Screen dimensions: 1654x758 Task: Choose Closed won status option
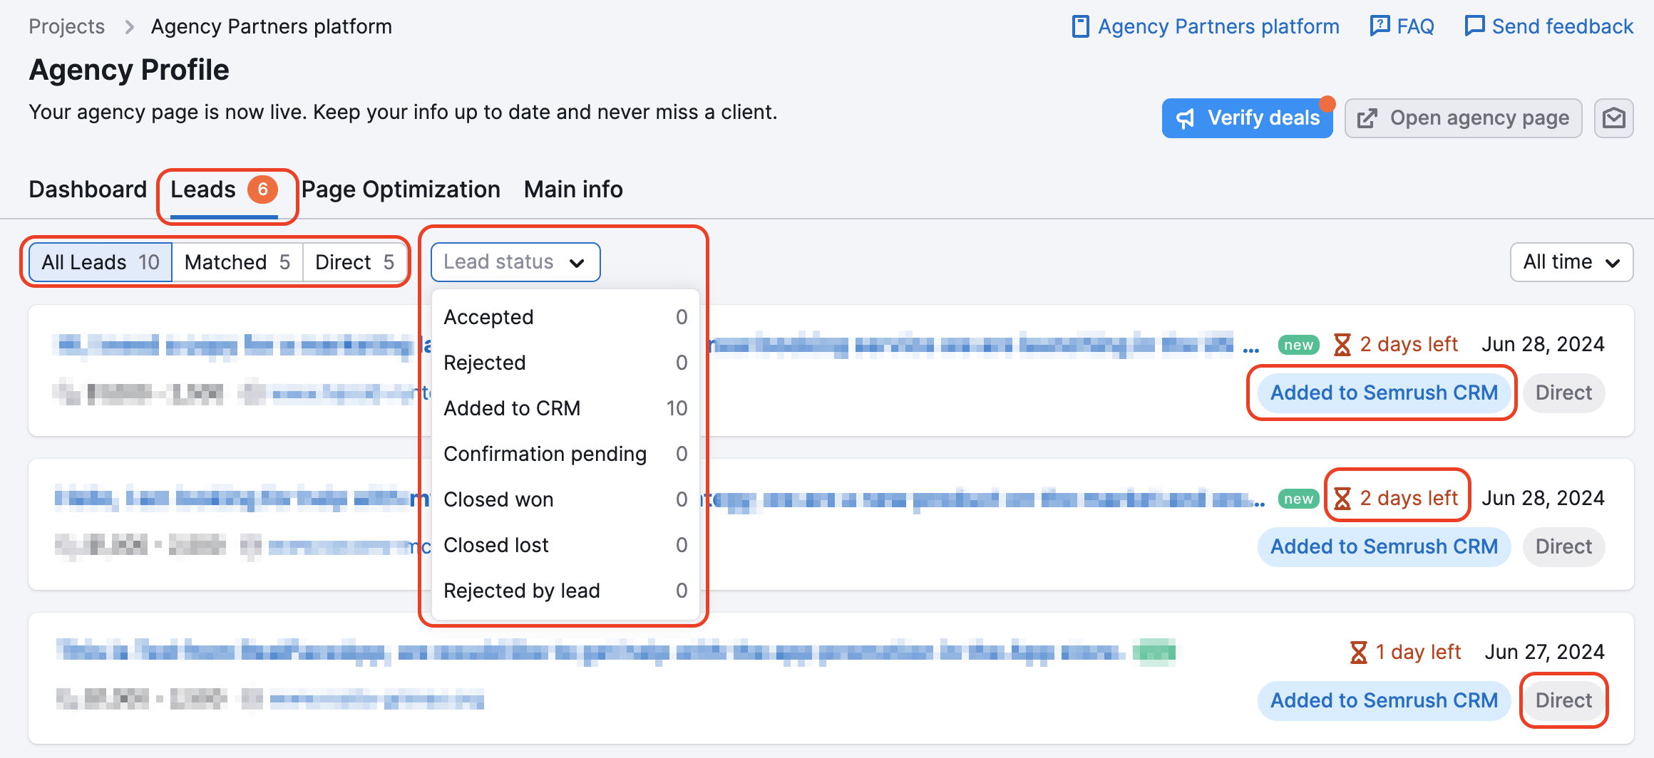[x=565, y=499]
